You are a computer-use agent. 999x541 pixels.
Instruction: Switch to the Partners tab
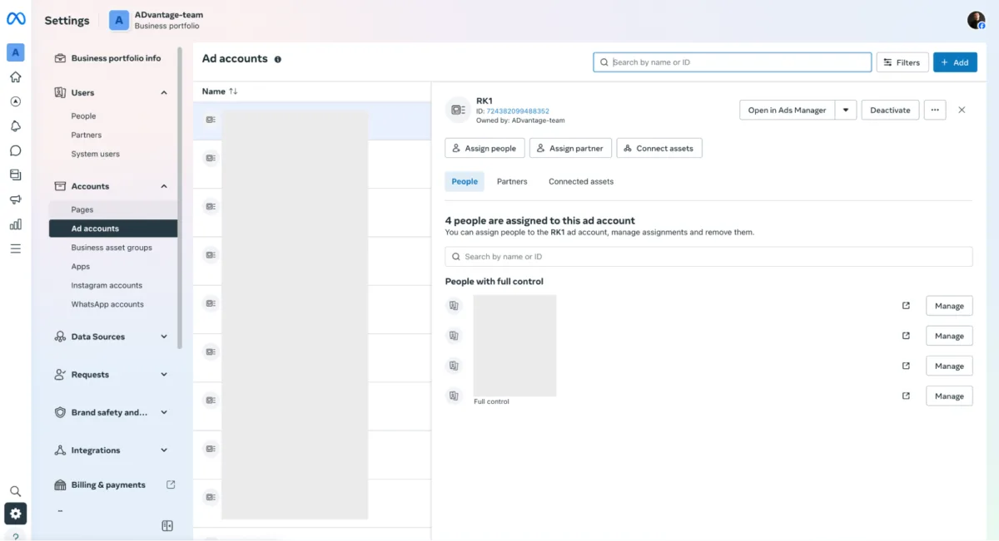tap(512, 181)
